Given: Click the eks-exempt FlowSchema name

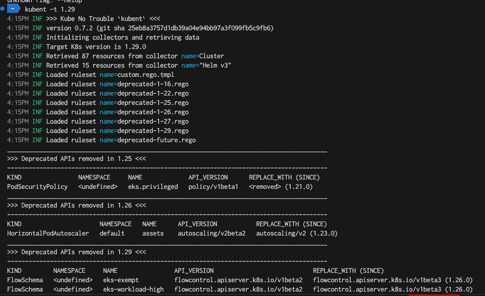Looking at the screenshot, I should point(121,280).
